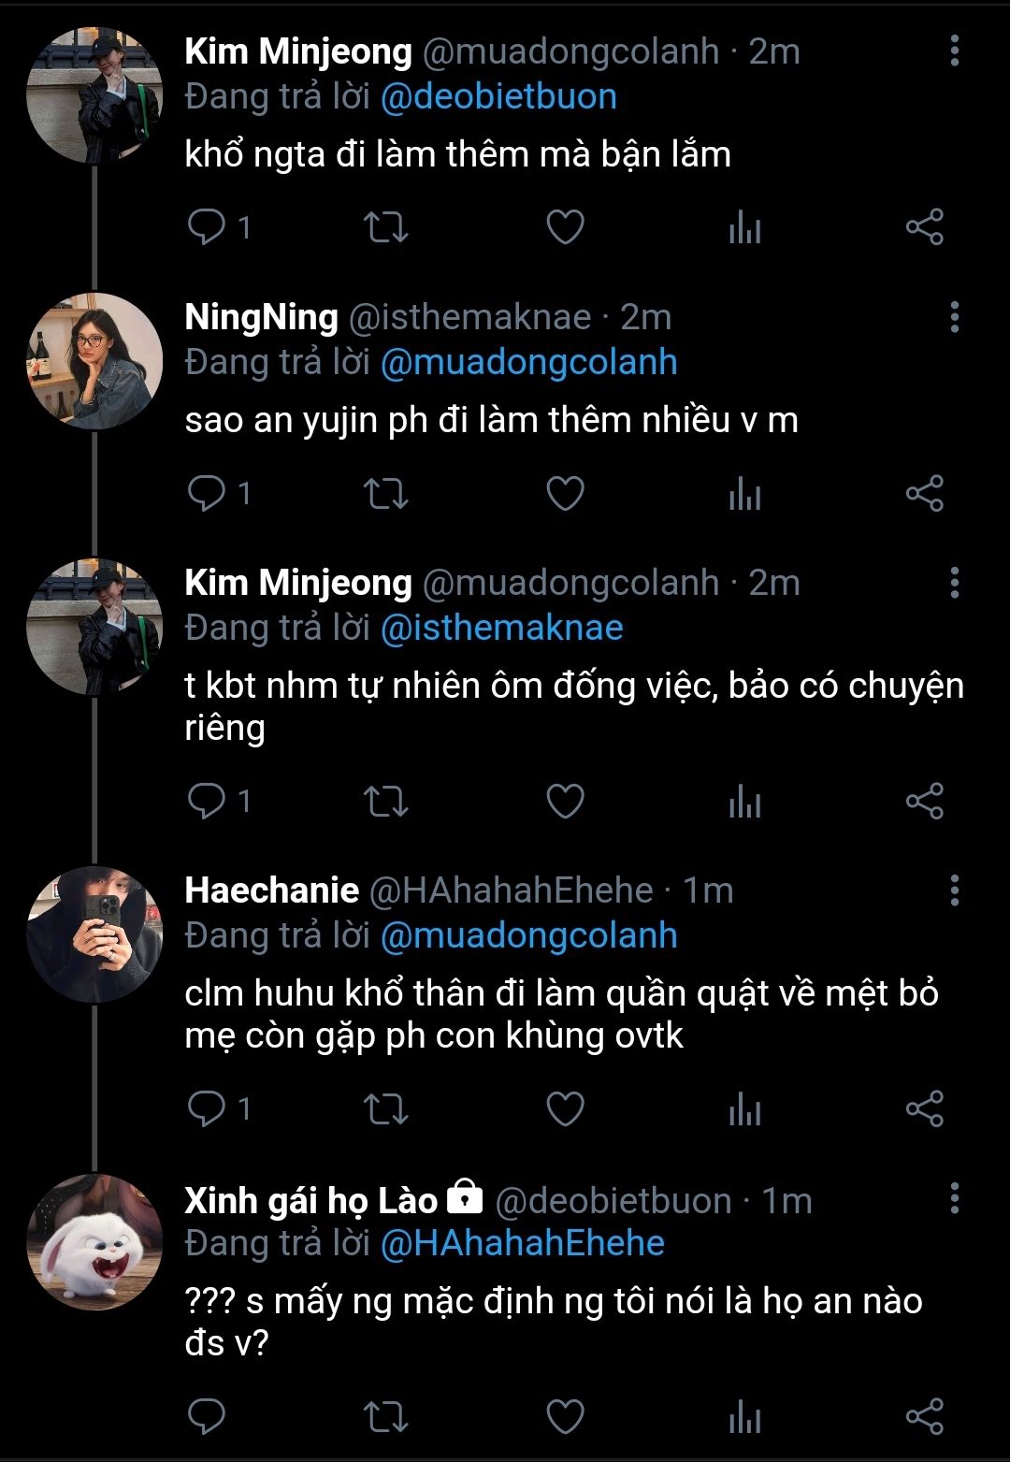Image resolution: width=1010 pixels, height=1462 pixels.
Task: Reply to Haechanie's tweet
Action: point(207,1108)
